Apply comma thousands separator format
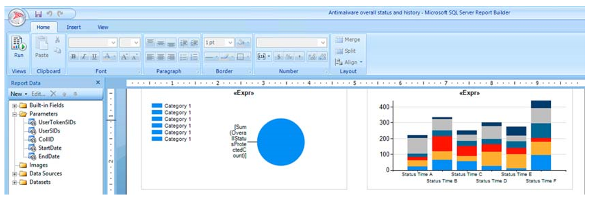The image size is (596, 197). (x=299, y=56)
